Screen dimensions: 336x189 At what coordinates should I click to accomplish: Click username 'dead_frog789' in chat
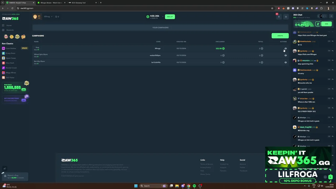coord(306,127)
